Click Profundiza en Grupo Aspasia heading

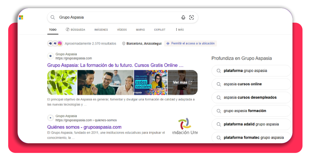[x=241, y=58]
